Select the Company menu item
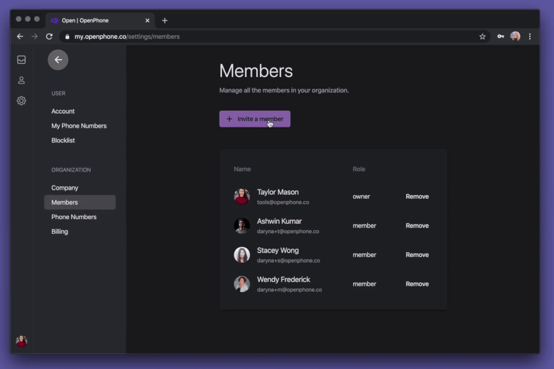Viewport: 554px width, 369px height. click(65, 187)
